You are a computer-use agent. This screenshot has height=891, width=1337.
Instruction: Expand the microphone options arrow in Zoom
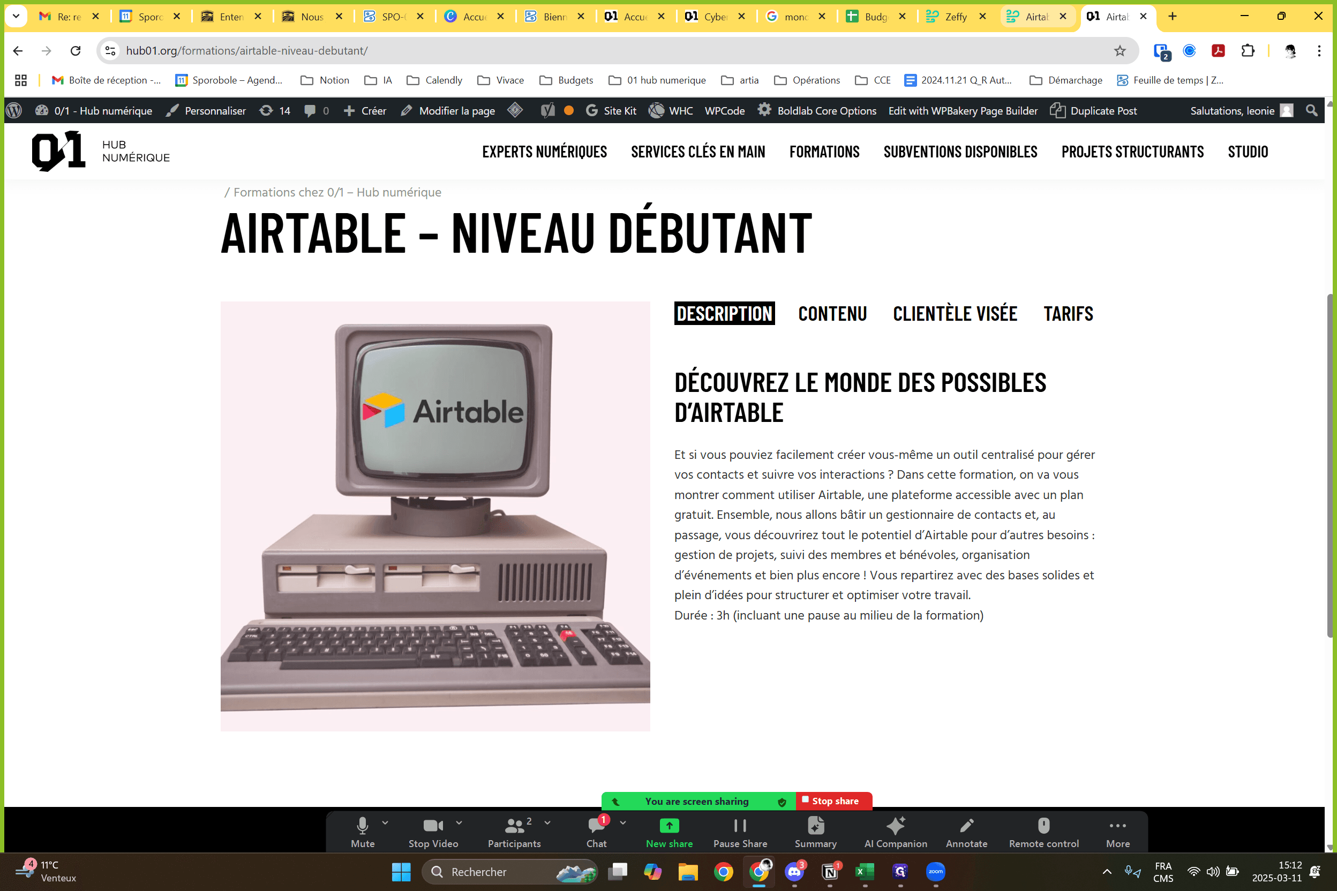pyautogui.click(x=386, y=822)
